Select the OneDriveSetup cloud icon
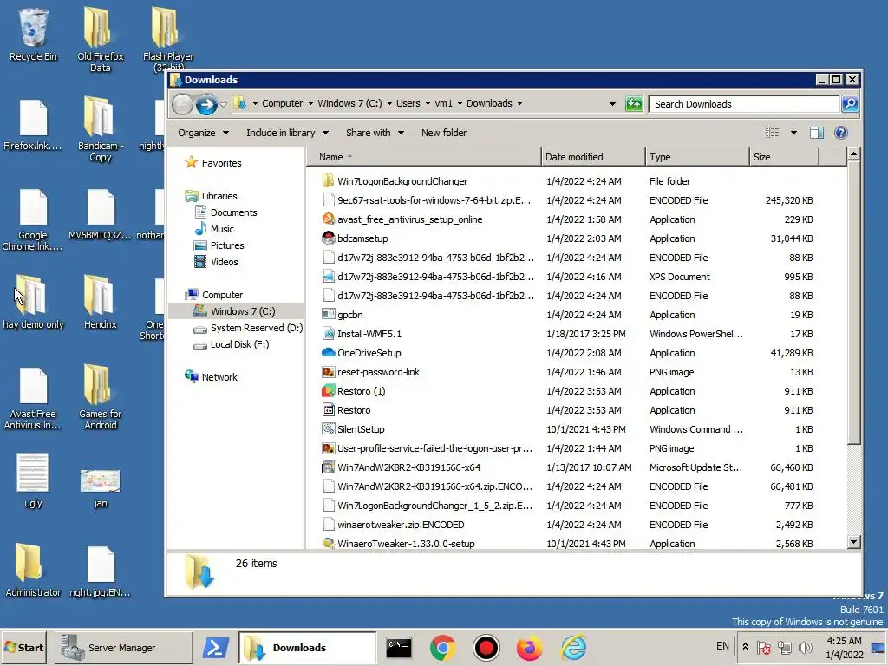This screenshot has width=888, height=666. 328,353
